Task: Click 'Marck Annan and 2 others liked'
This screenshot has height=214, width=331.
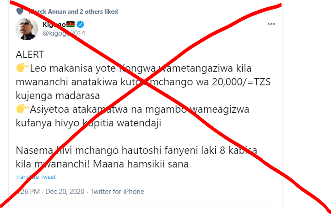Action: tap(73, 11)
